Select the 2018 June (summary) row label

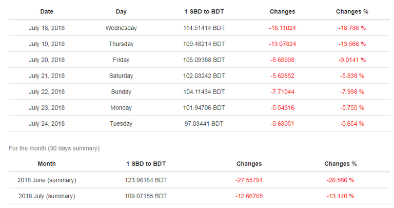(x=47, y=180)
